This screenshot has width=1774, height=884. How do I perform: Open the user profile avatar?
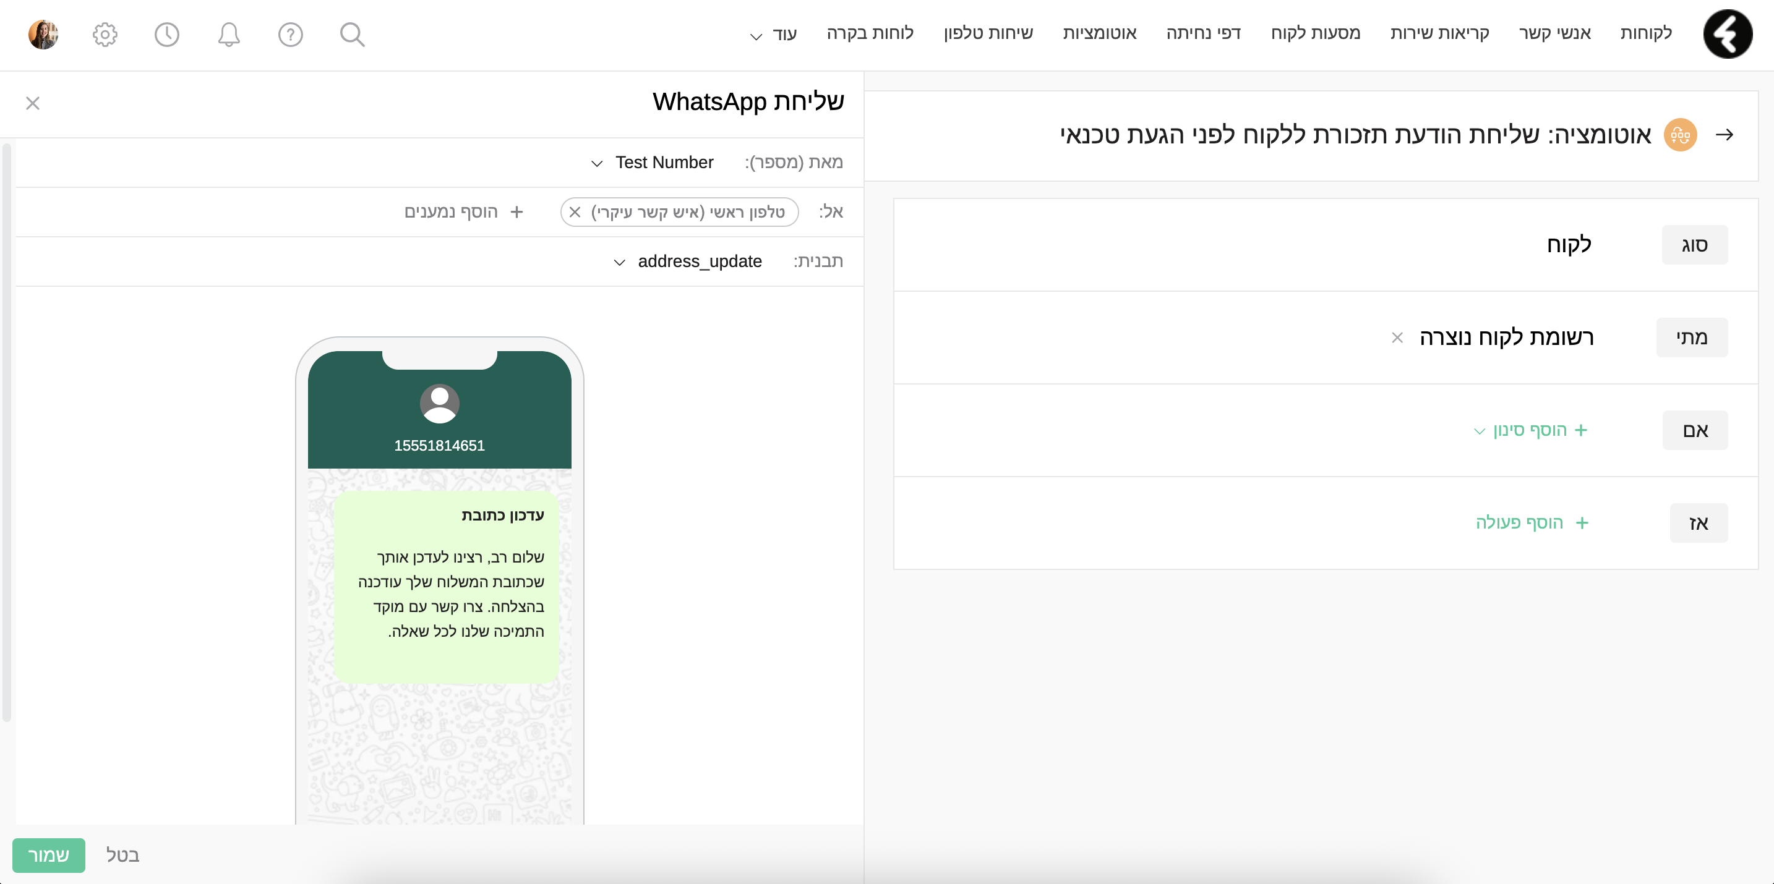(43, 35)
